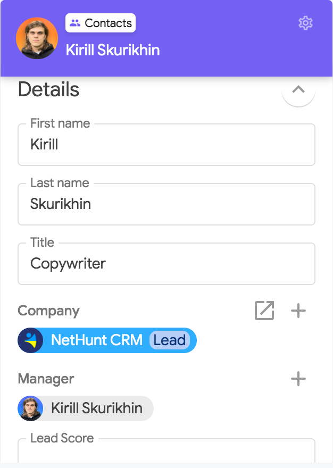Image resolution: width=333 pixels, height=468 pixels.
Task: Add a company with the plus icon
Action: coord(298,311)
